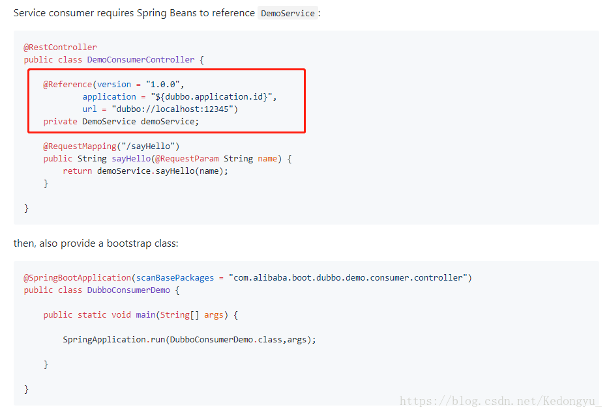Click the SpringApplication.run statement

189,339
